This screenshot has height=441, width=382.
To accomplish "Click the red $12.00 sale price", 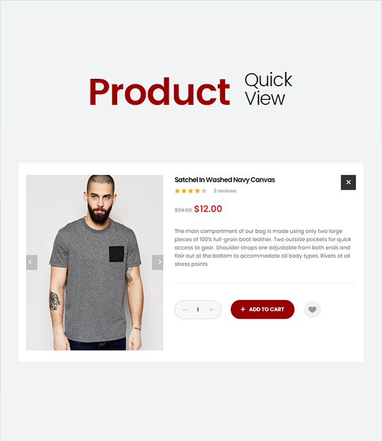I will 208,208.
